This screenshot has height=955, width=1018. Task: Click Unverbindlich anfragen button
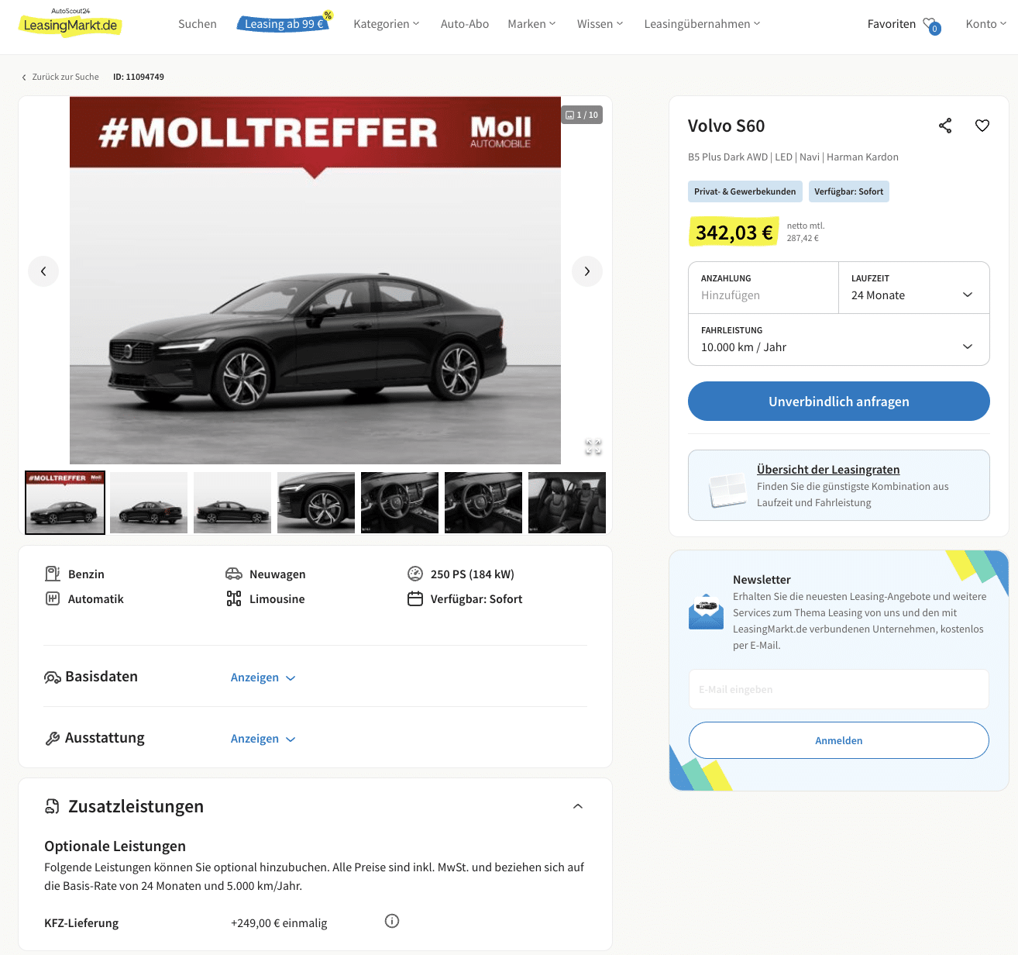pos(839,402)
